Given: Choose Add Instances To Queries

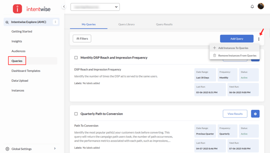Looking at the screenshot, I should coord(234,48).
